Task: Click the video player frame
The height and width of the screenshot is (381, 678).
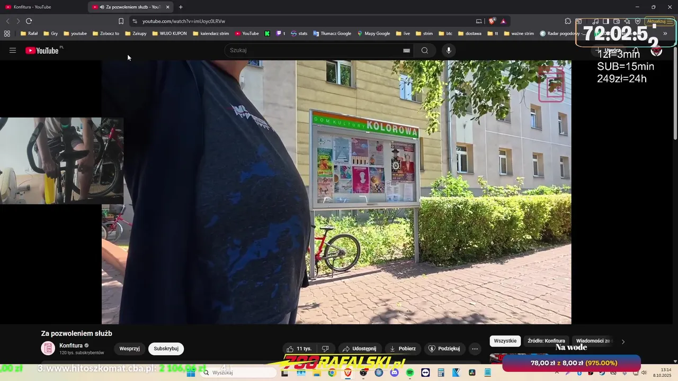Action: (336, 192)
